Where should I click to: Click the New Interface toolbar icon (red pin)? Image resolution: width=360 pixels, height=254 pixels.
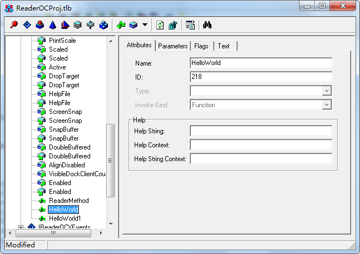[14, 25]
